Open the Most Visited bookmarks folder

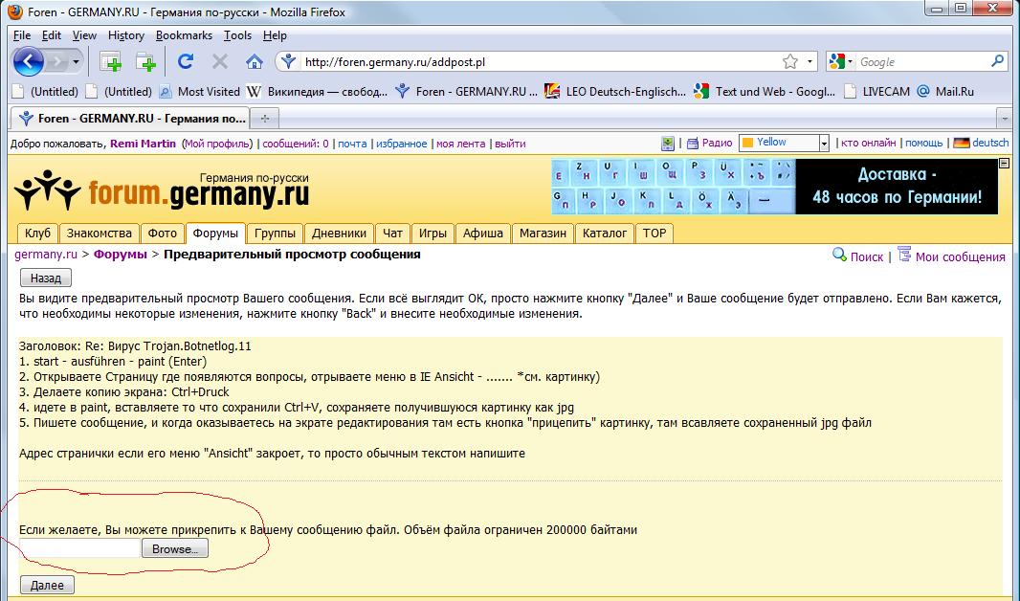200,92
